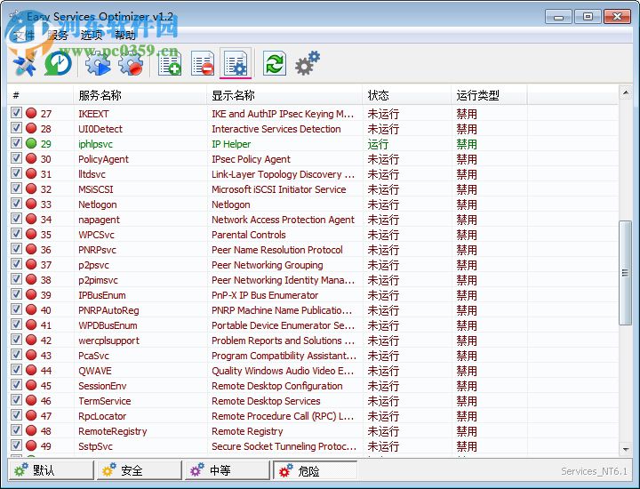Click the scrollbar down arrow
The height and width of the screenshot is (489, 640).
pos(625,449)
